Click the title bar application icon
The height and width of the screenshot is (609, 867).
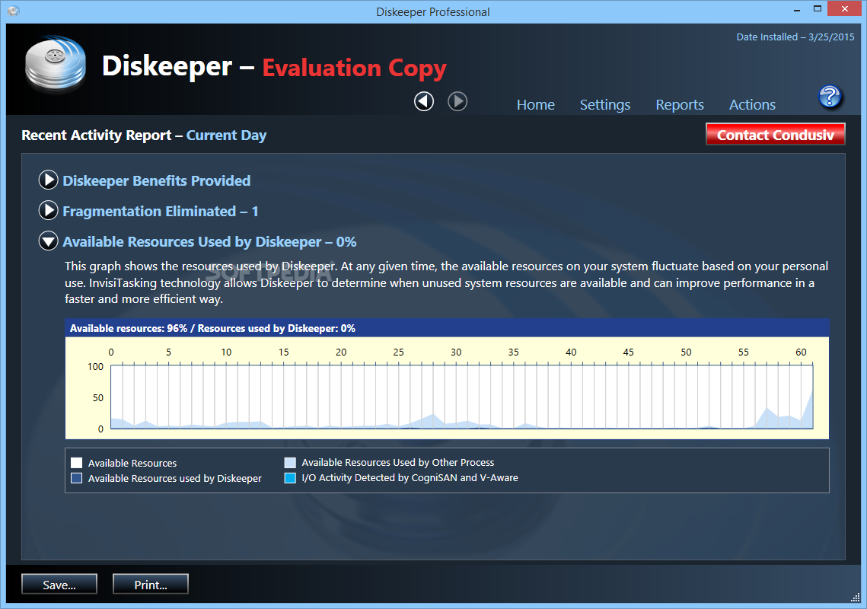(x=14, y=11)
